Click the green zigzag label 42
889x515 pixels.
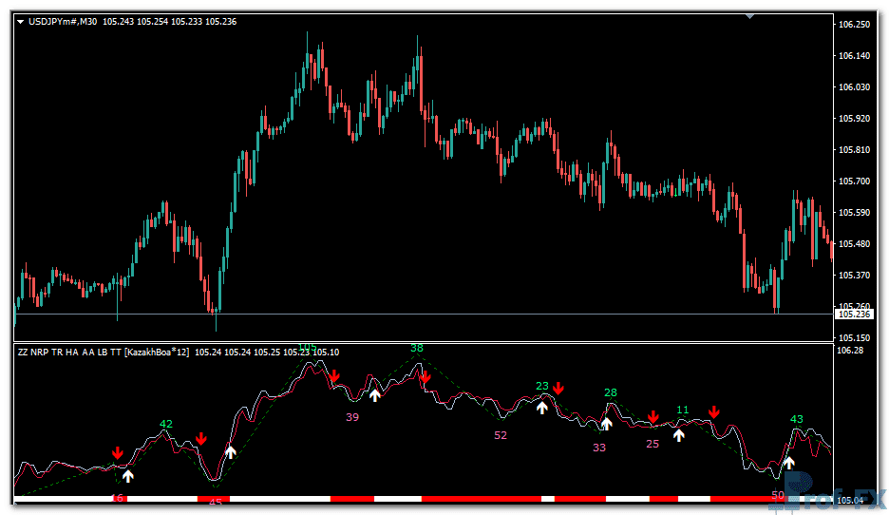(x=166, y=424)
